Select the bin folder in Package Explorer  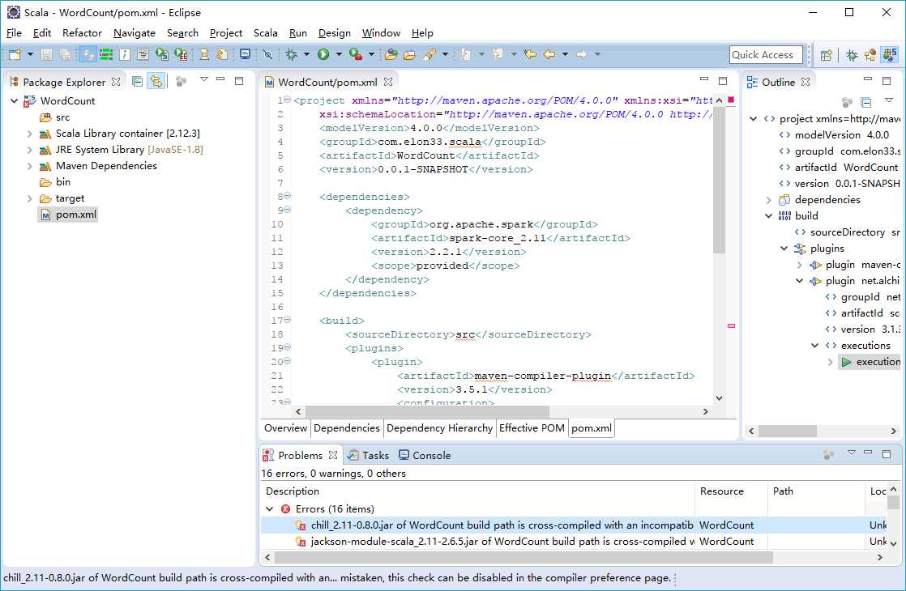coord(55,182)
